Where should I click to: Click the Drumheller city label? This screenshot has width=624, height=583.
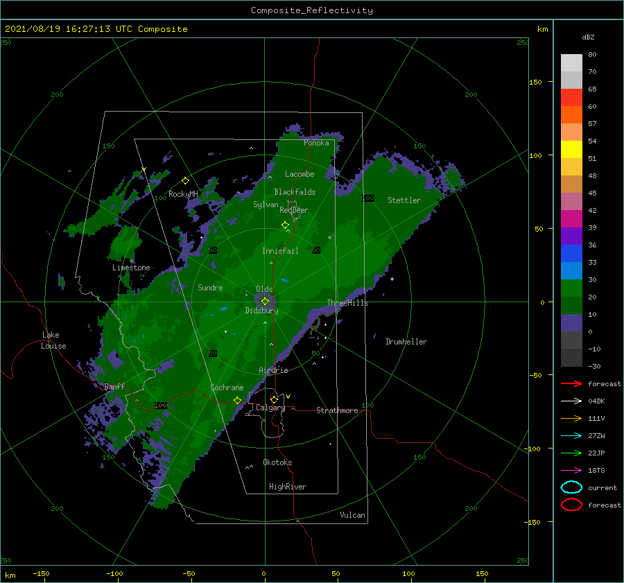pyautogui.click(x=406, y=342)
